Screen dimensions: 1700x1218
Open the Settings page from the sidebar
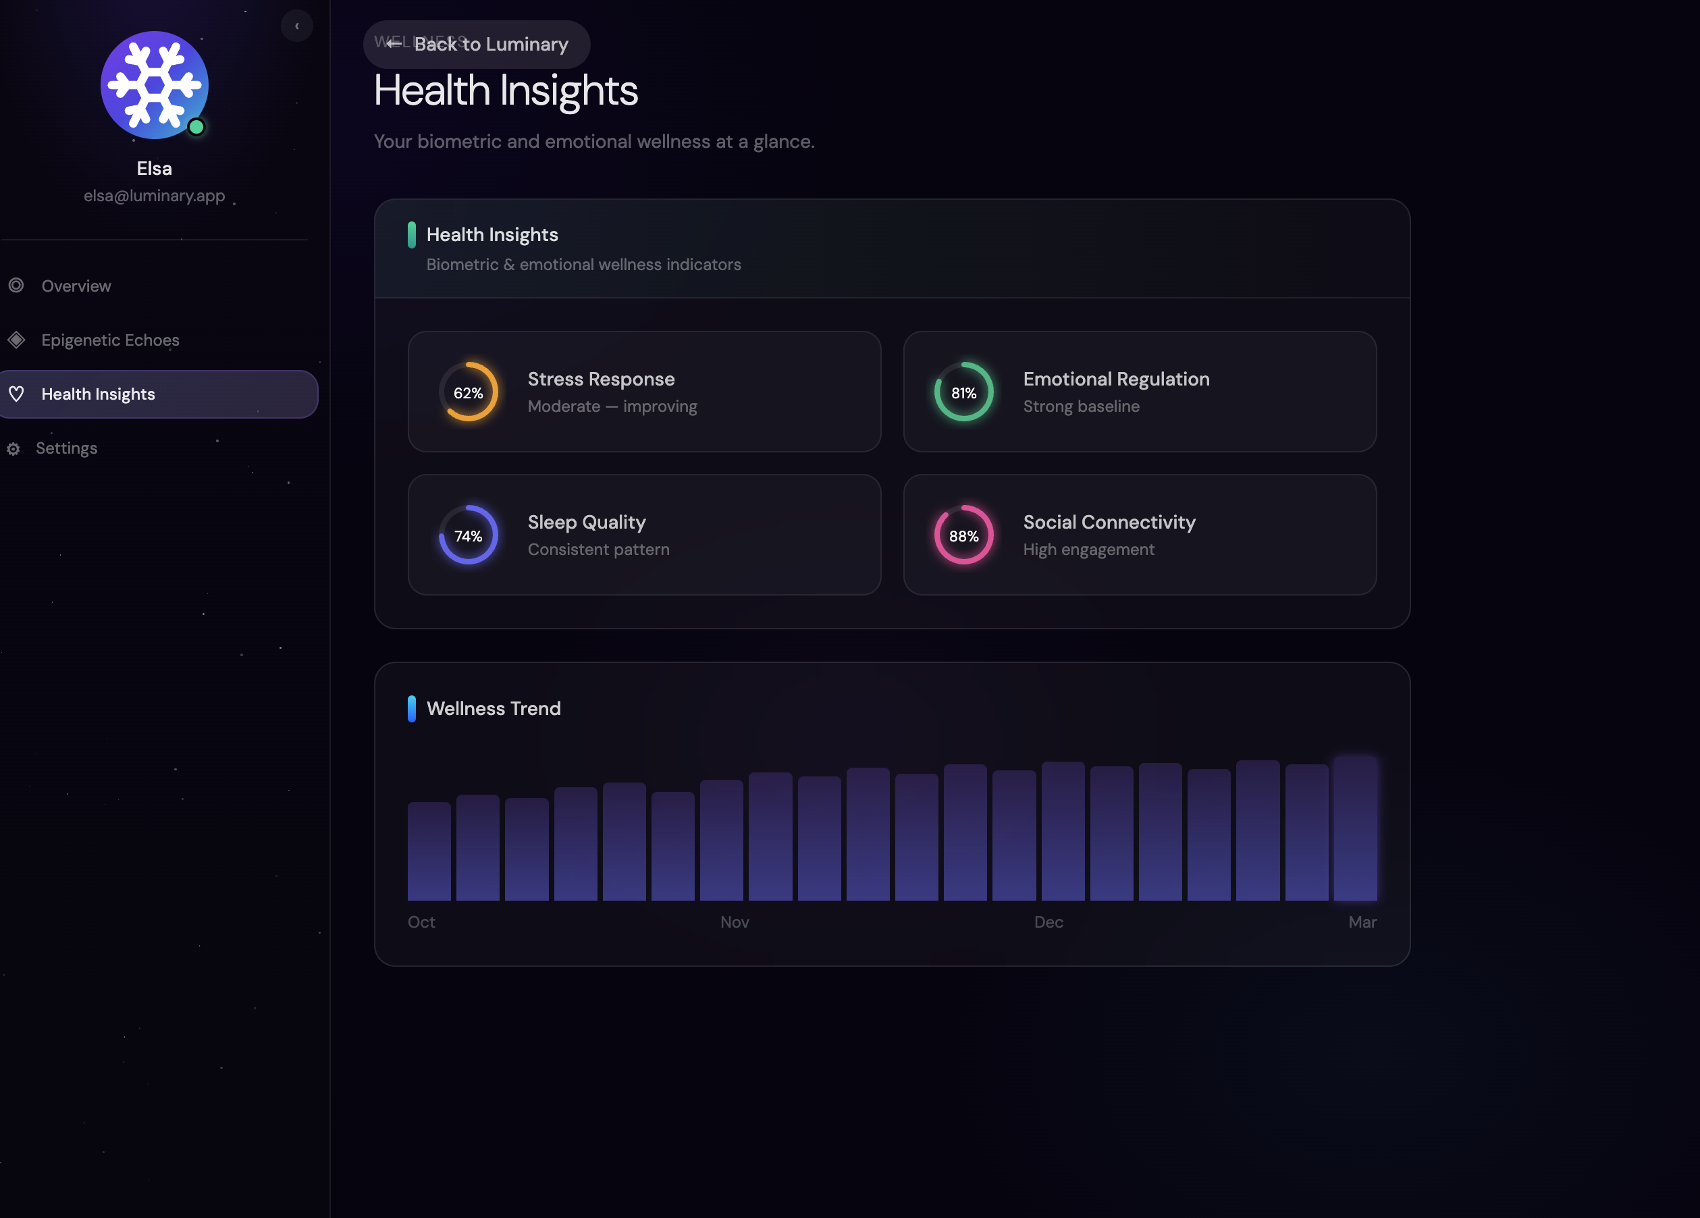(67, 448)
